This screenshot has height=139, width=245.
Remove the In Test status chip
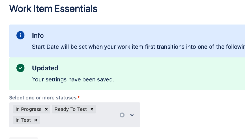(35, 120)
